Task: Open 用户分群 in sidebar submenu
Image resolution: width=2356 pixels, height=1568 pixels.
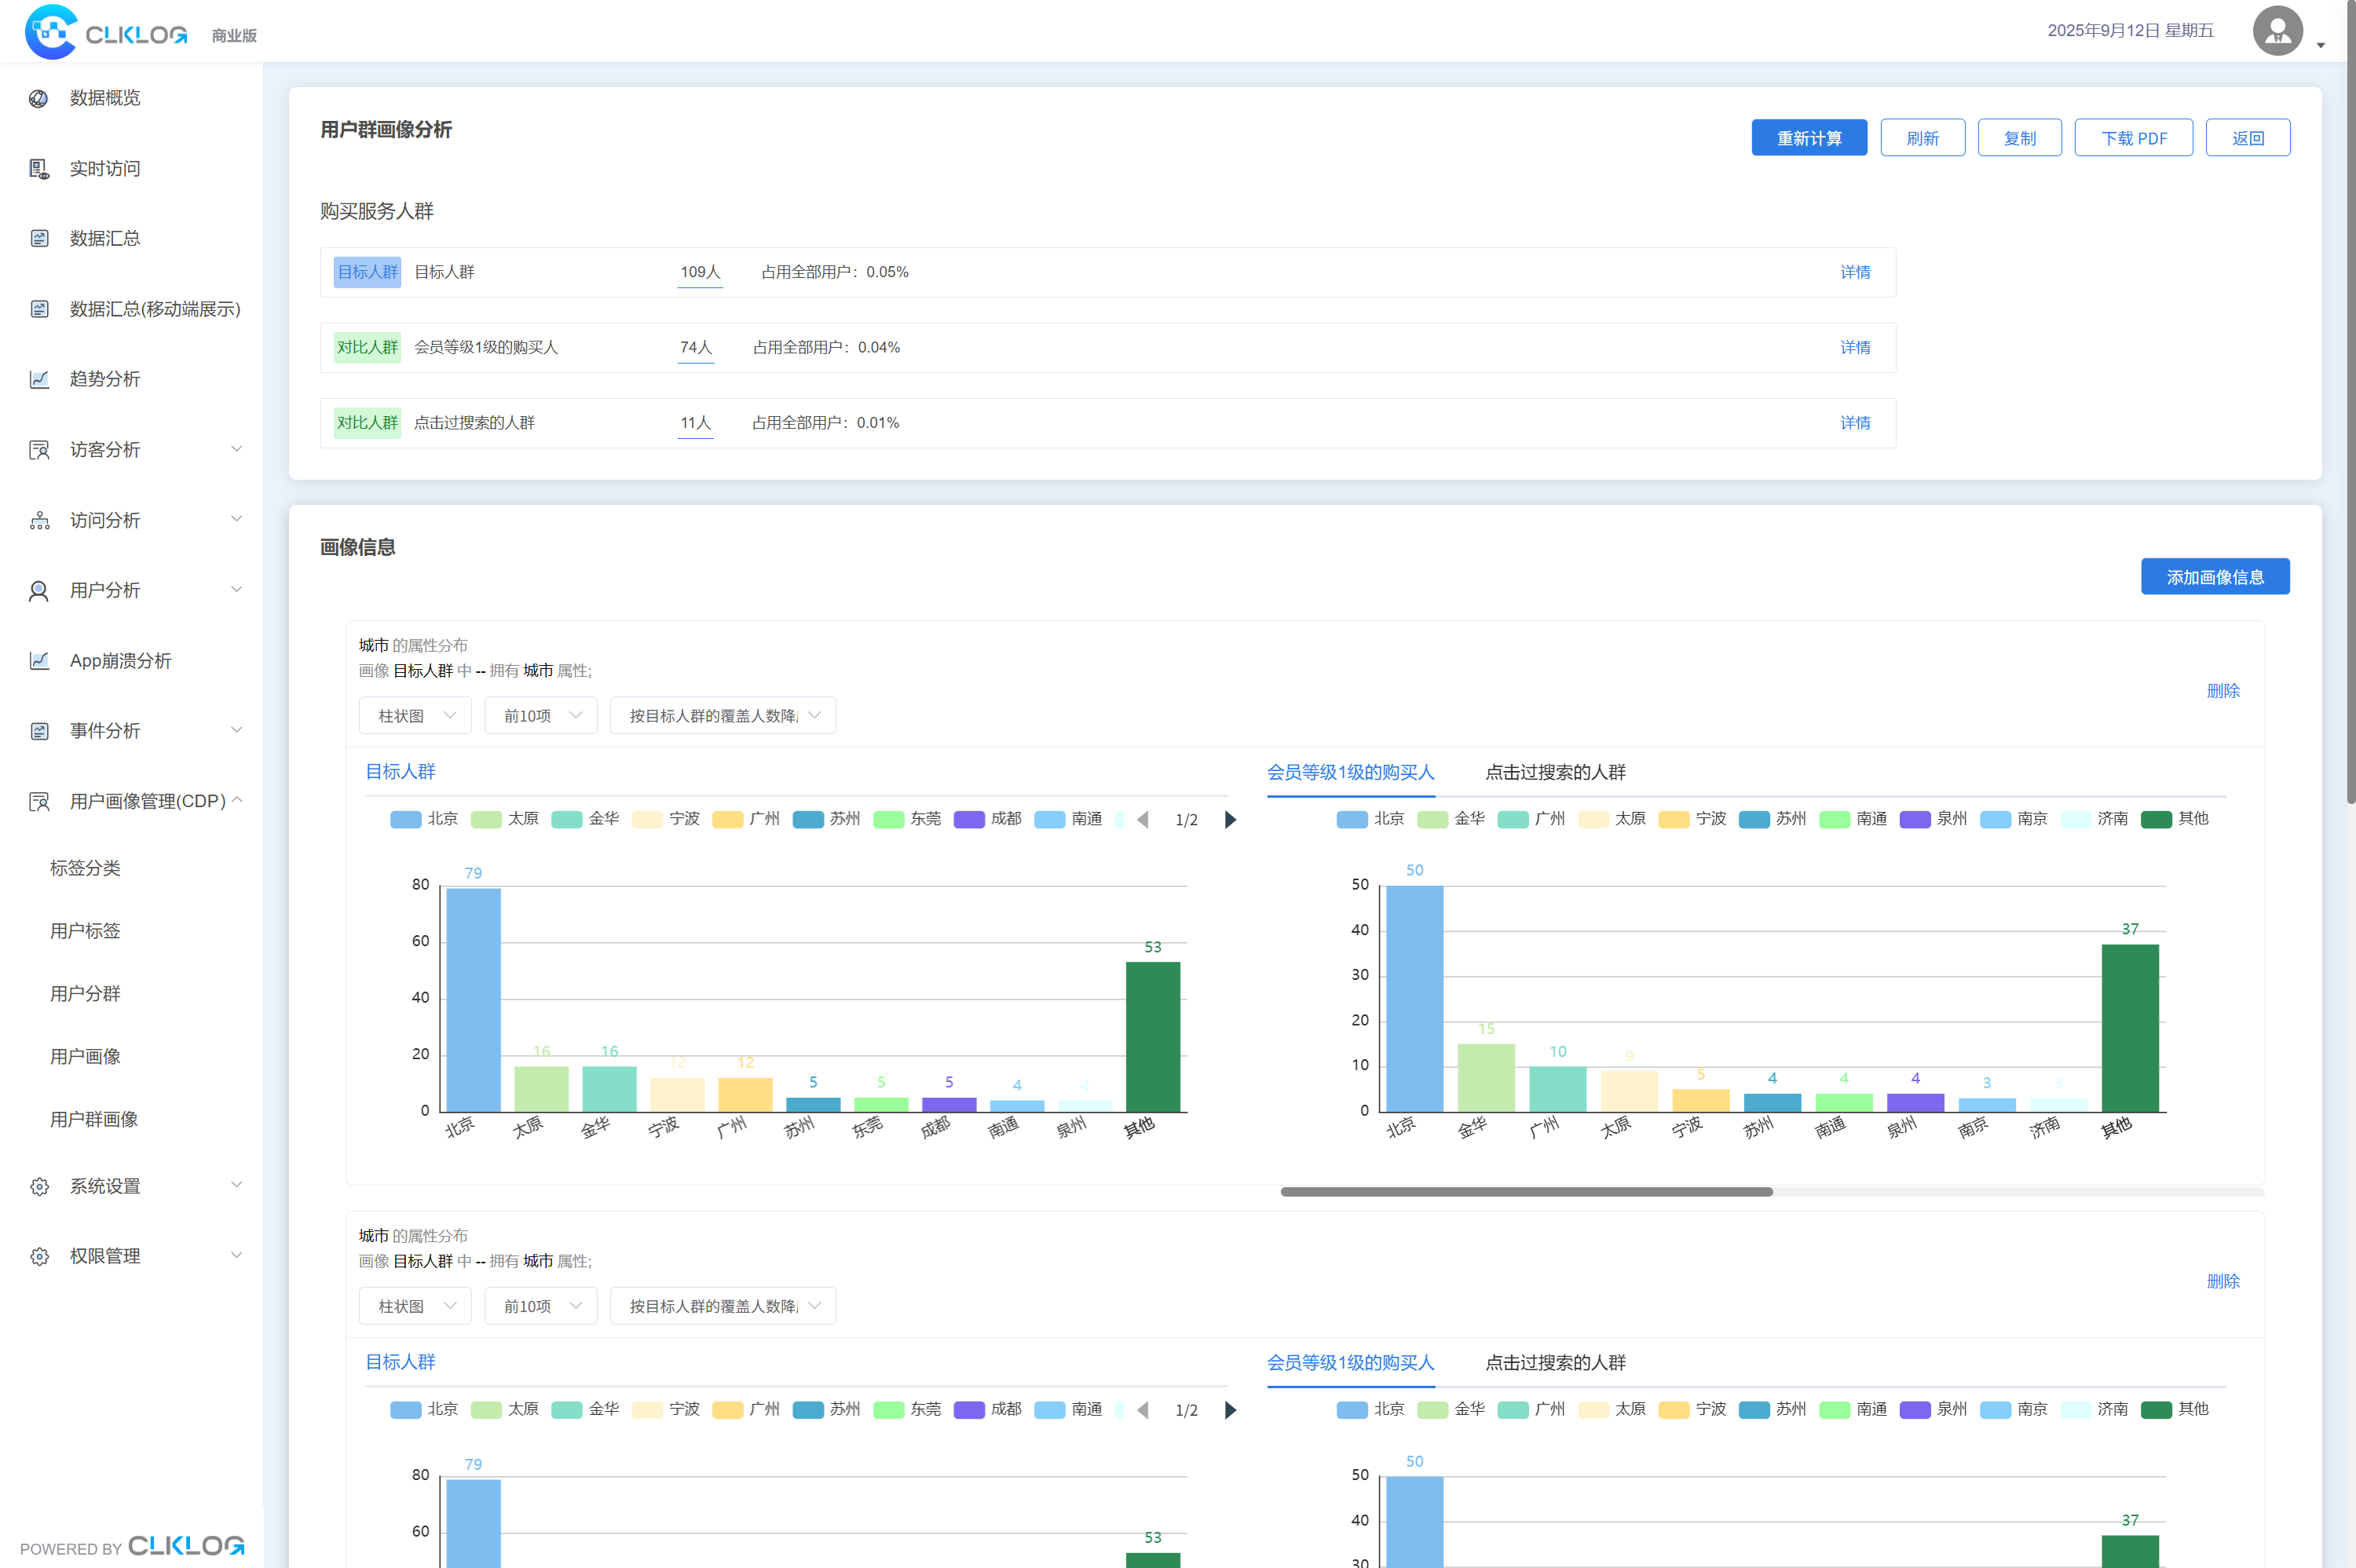Action: 85,993
